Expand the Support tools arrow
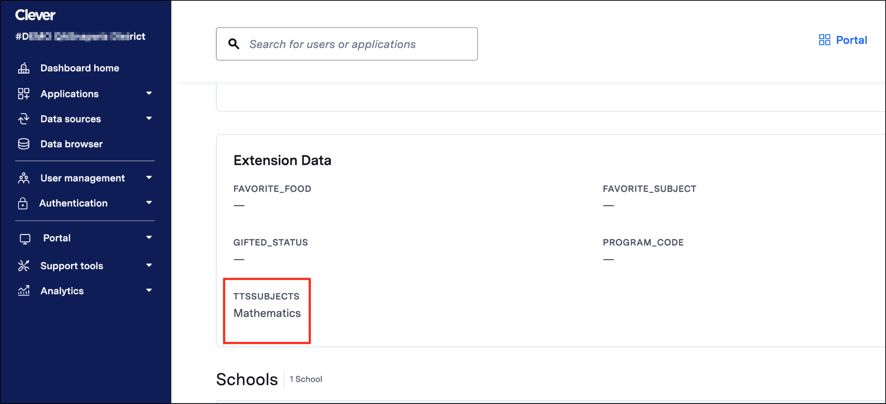 pos(149,266)
